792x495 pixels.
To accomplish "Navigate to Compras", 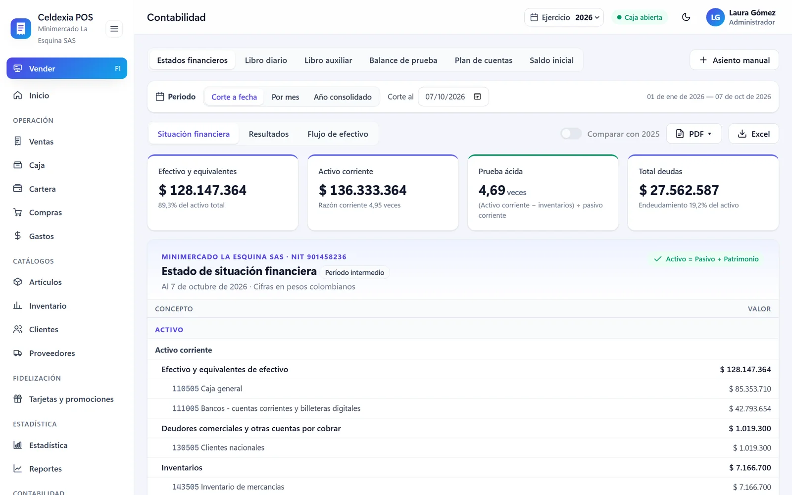I will pos(67,212).
